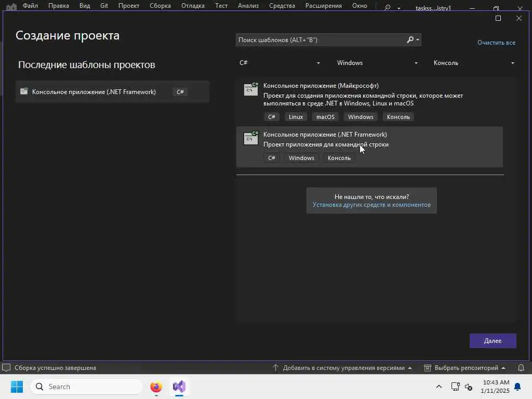Click the Visual Studio logo icon
The width and height of the screenshot is (532, 399).
[x=11, y=6]
